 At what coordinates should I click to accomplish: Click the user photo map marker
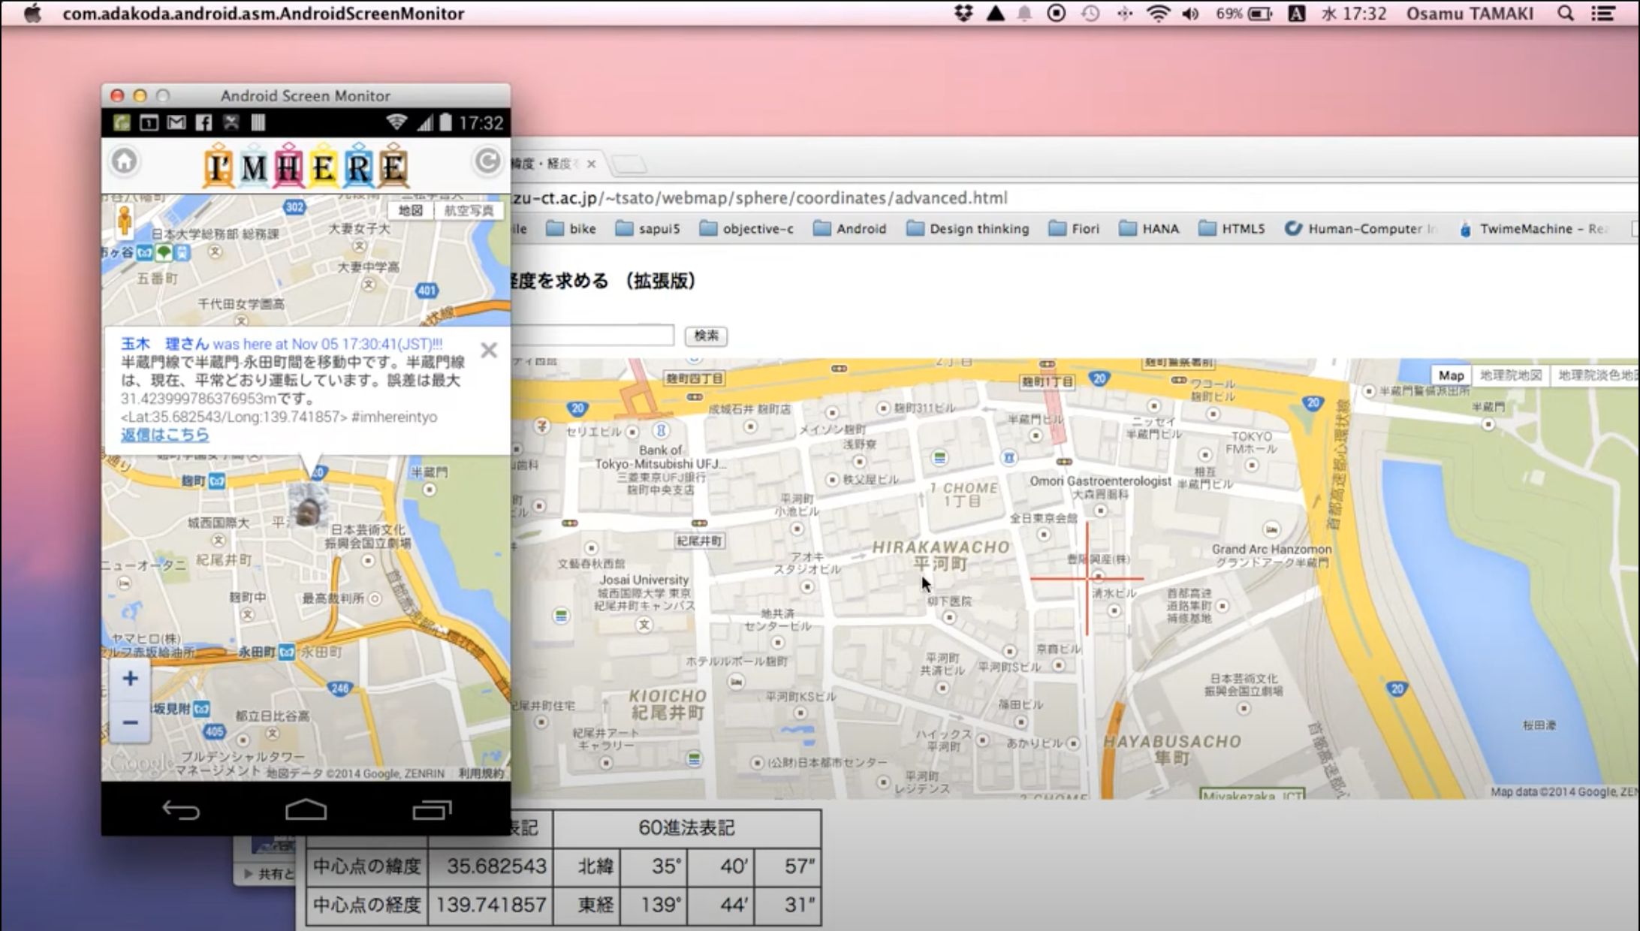[309, 506]
